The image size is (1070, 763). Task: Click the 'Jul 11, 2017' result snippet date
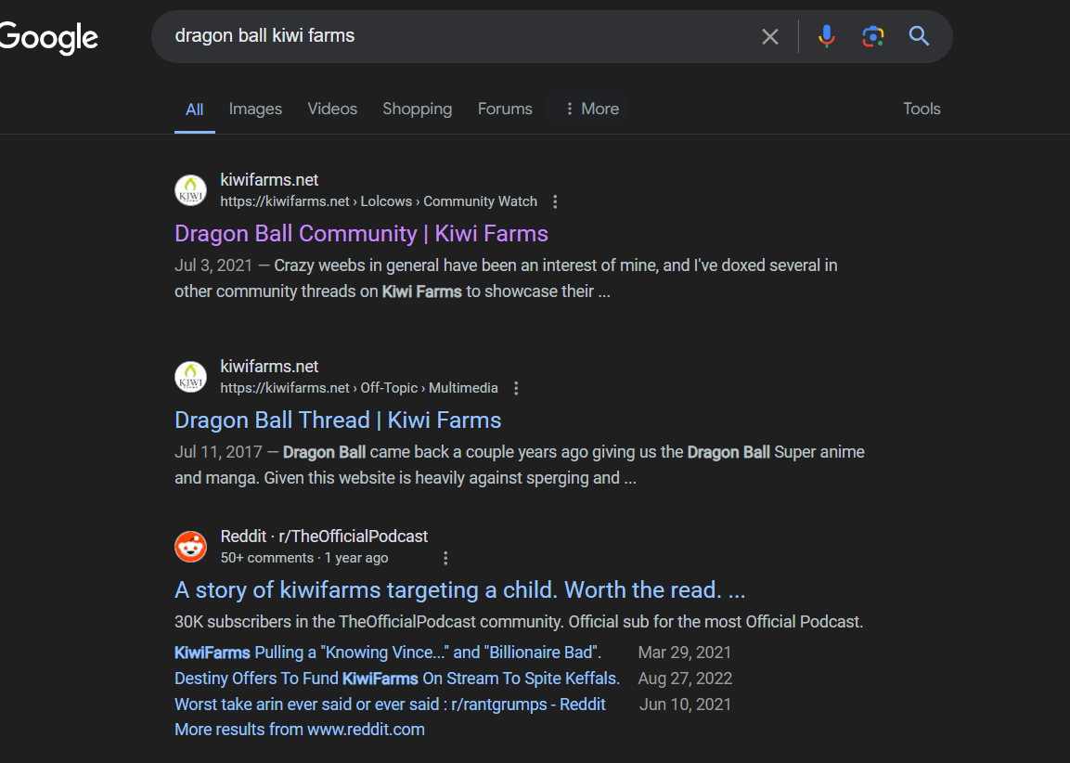tap(218, 452)
